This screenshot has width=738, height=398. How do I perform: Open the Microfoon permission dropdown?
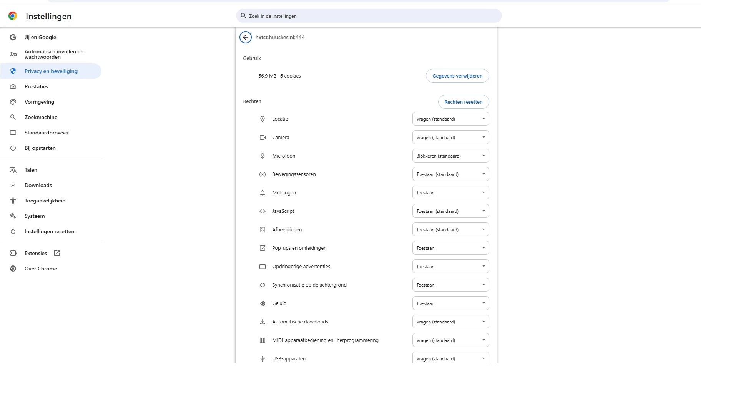click(450, 156)
